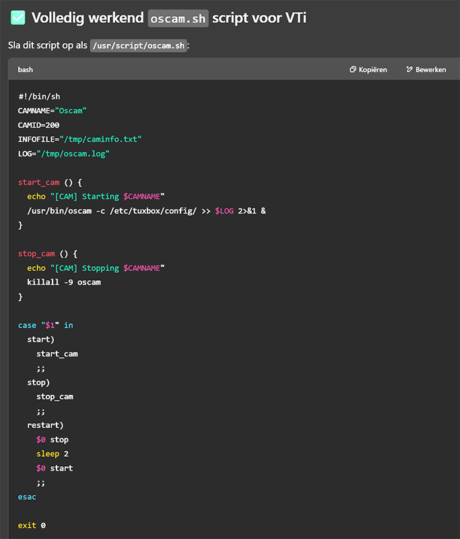Click the killall -9 oscam line
Viewport: 460px width, 539px height.
click(x=64, y=282)
